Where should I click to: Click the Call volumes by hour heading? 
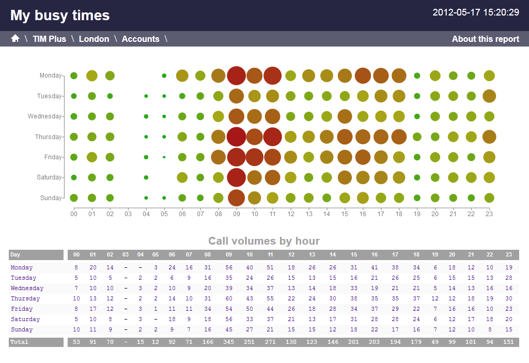(264, 241)
